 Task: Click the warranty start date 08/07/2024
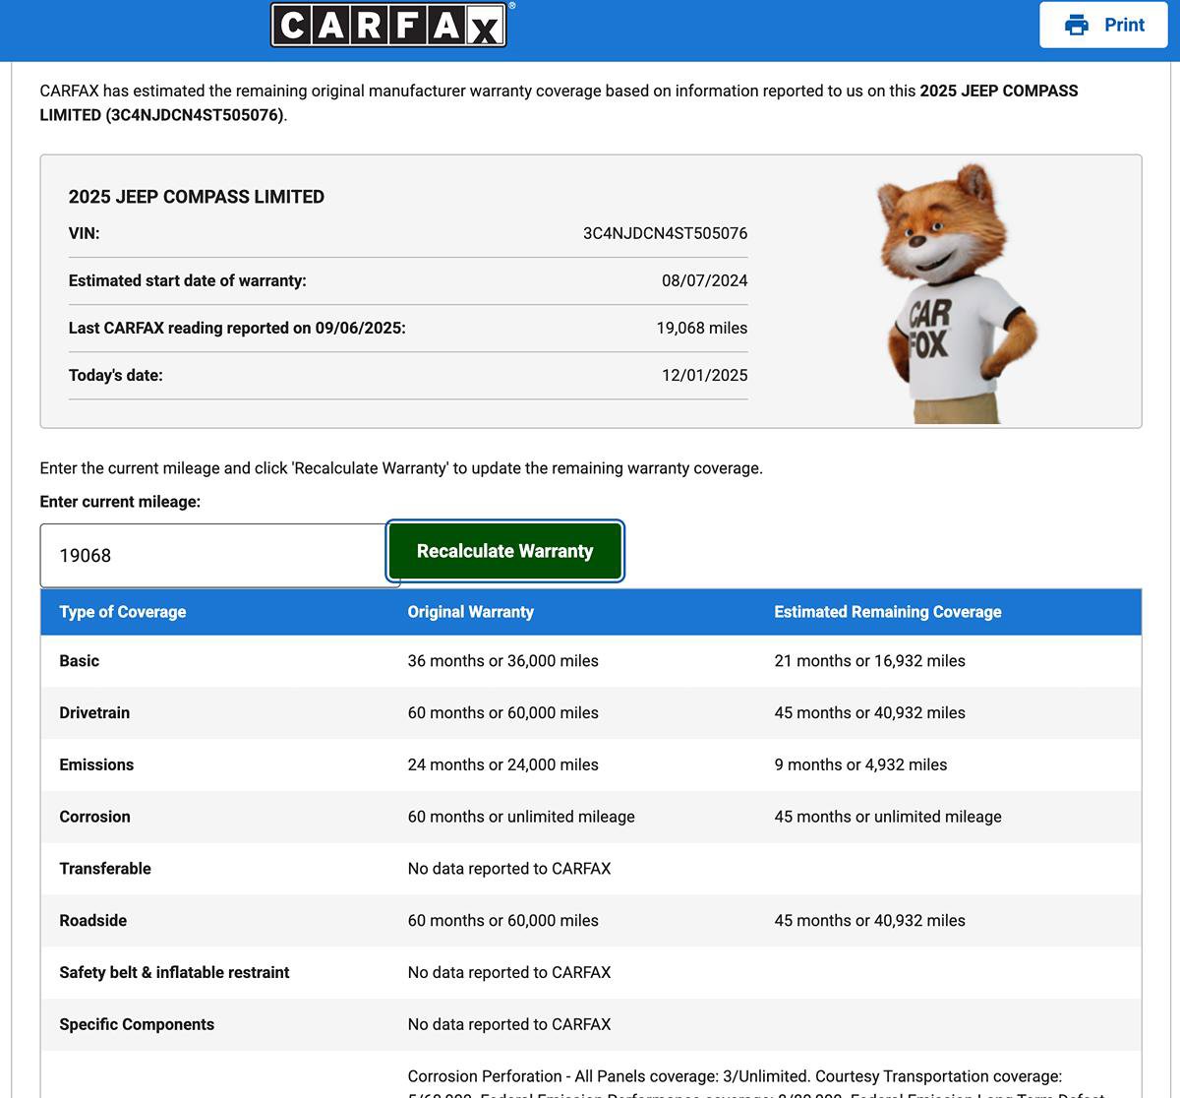705,281
